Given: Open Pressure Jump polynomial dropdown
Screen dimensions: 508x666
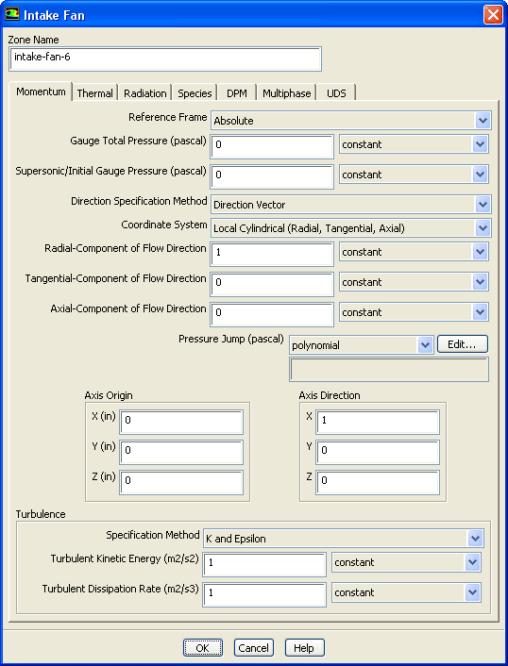Looking at the screenshot, I should pos(362,345).
